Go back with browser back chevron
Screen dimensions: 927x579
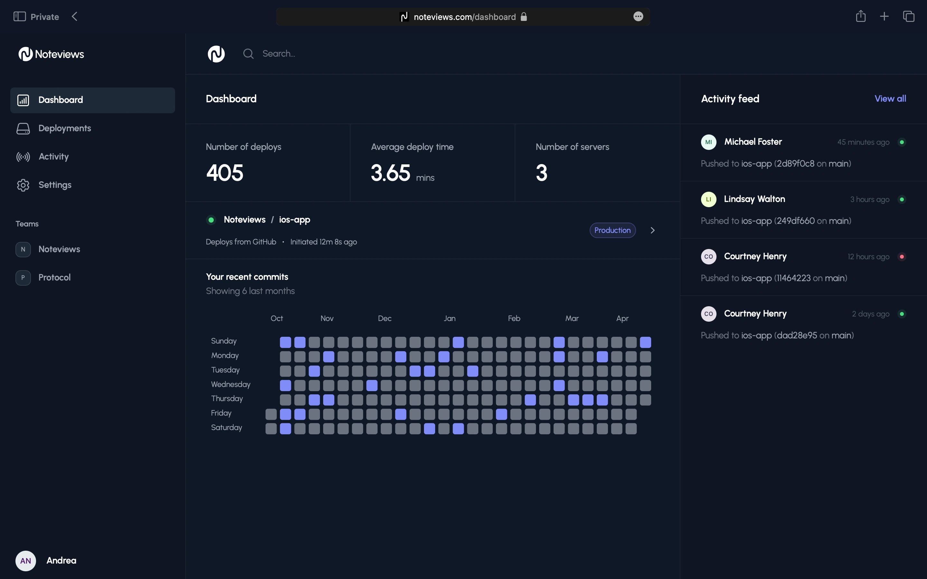click(75, 16)
